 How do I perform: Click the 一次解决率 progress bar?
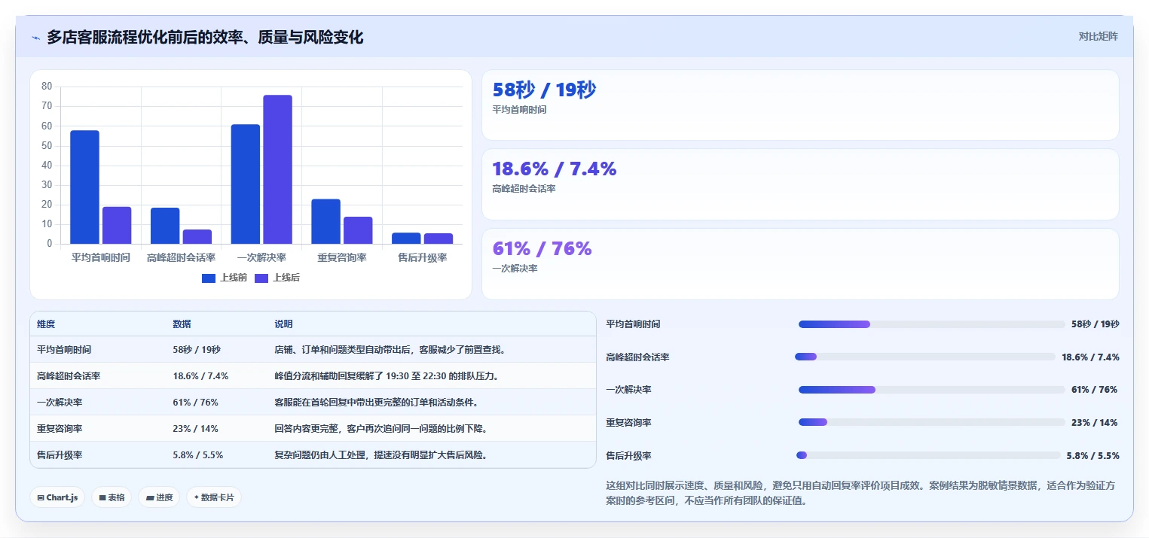(x=931, y=390)
